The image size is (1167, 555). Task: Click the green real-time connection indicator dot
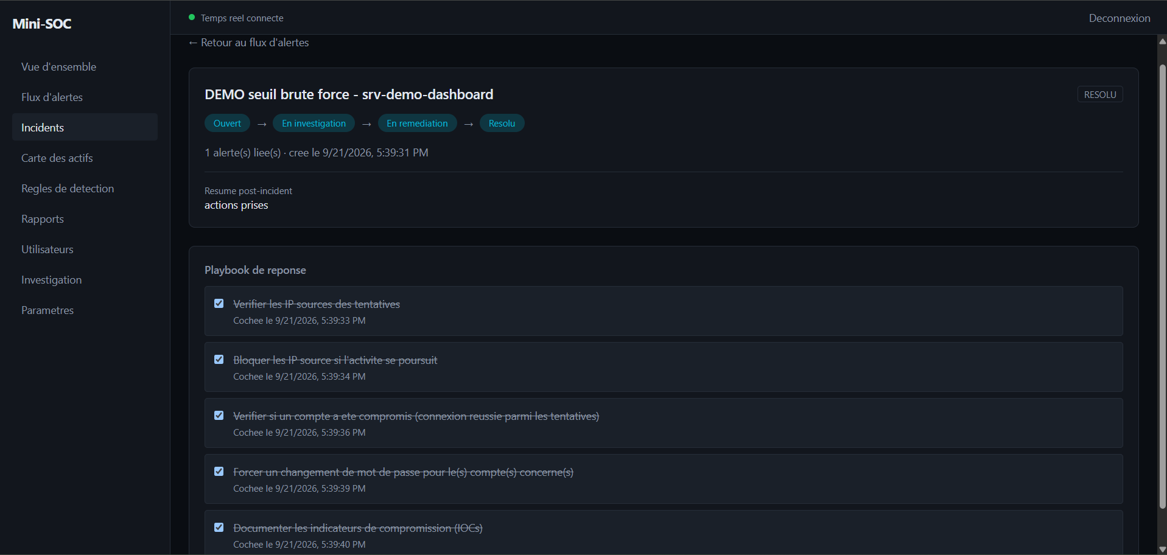coord(192,18)
